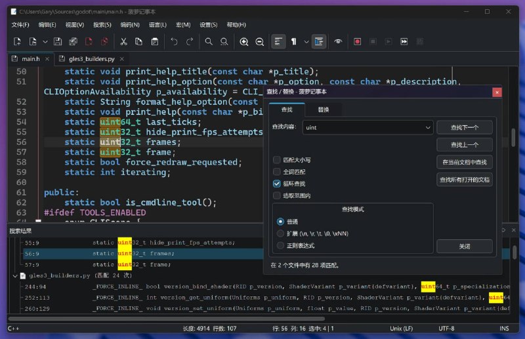Click the 查找所有打开的文档 button

click(x=465, y=180)
